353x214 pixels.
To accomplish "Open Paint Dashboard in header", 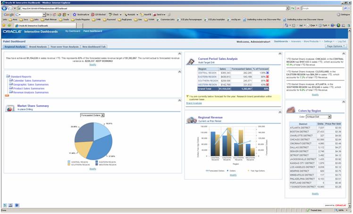I will [93, 31].
